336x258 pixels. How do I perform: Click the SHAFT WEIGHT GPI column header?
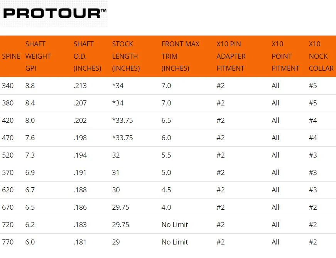click(x=38, y=56)
